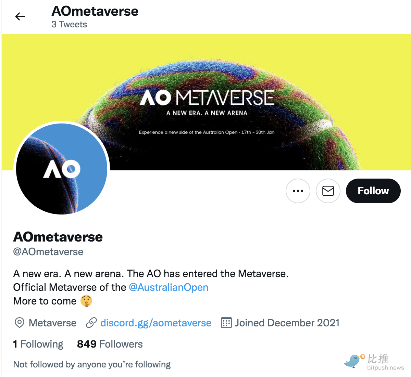The image size is (411, 377).
Task: Click the Metaverse location text
Action: coord(52,323)
